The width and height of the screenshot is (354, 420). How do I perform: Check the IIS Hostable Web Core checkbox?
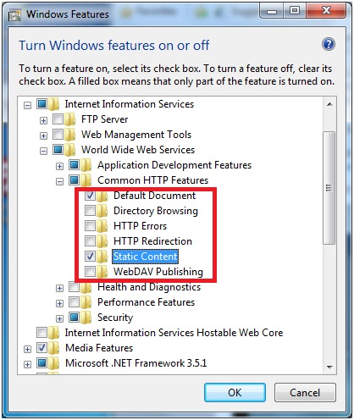point(41,333)
